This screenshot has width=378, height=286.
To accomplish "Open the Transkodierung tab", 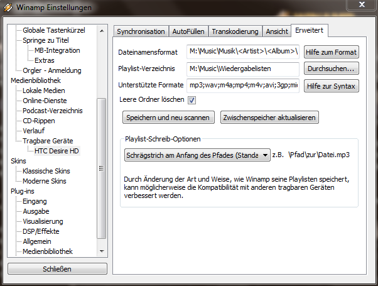I will [x=235, y=31].
